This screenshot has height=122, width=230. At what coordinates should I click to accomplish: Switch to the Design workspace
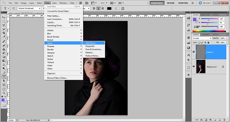pos(170,3)
